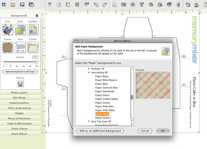Click the bring forward toolbar icon
Viewport: 207px width, 149px height.
(188, 5)
